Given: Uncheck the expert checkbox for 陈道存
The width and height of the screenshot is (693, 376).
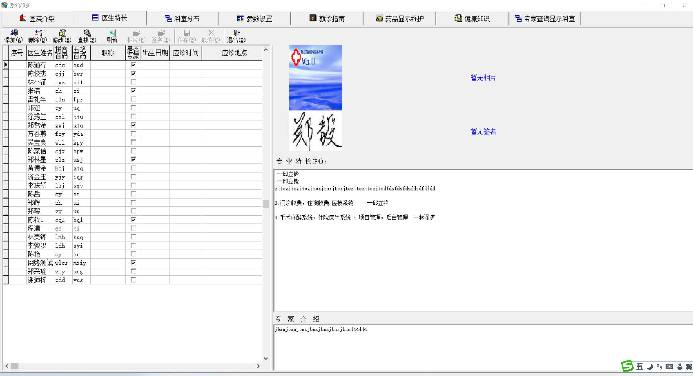Looking at the screenshot, I should pyautogui.click(x=133, y=65).
